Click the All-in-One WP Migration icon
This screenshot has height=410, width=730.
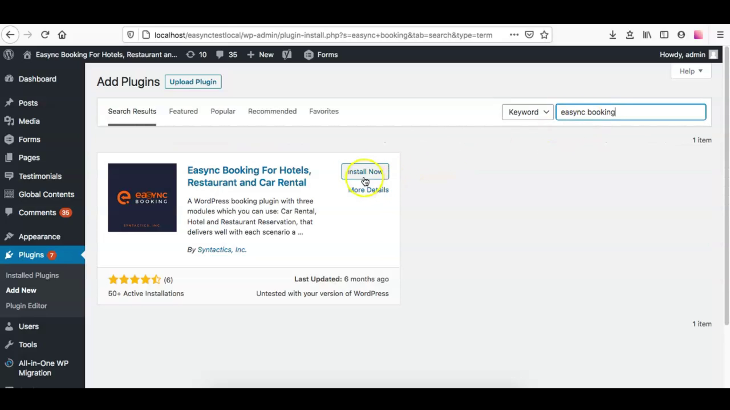[x=8, y=363]
